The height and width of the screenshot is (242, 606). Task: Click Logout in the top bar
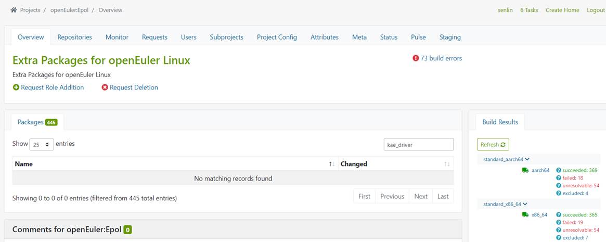(x=596, y=10)
